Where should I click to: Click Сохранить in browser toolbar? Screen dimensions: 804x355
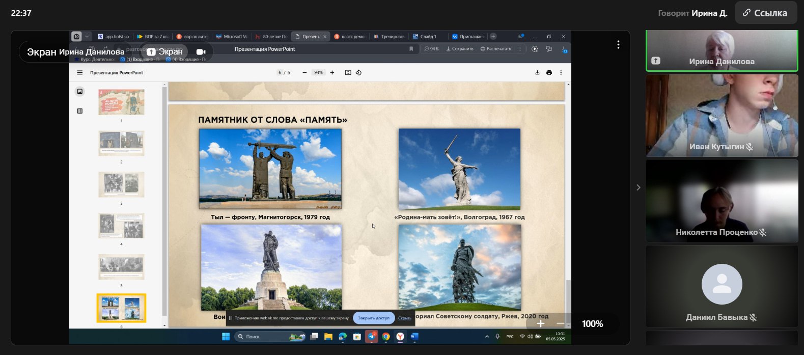coord(460,49)
